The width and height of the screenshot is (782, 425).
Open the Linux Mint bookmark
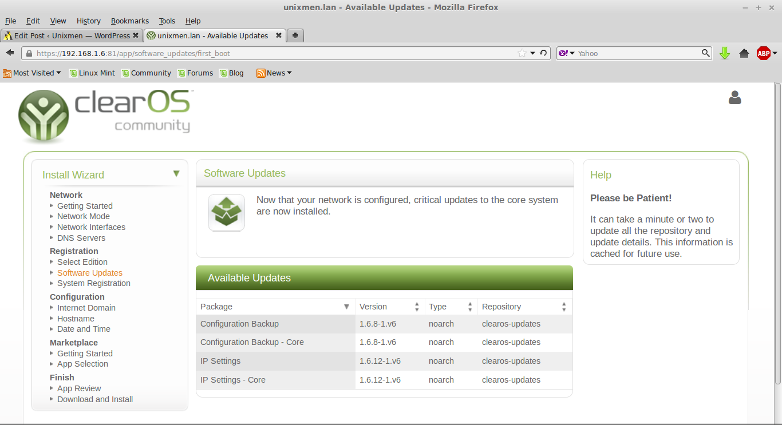point(92,73)
